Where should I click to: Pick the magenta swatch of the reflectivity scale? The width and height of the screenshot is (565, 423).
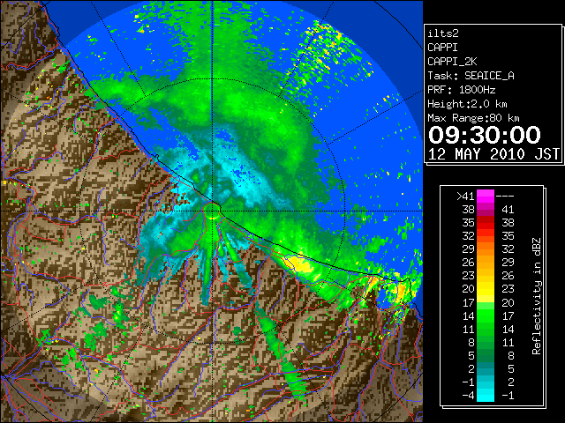[x=486, y=197]
